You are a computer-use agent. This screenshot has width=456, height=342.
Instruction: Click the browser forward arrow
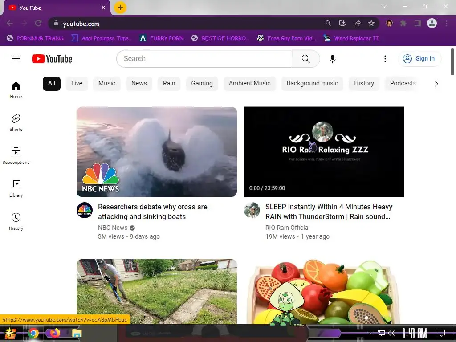pos(24,23)
